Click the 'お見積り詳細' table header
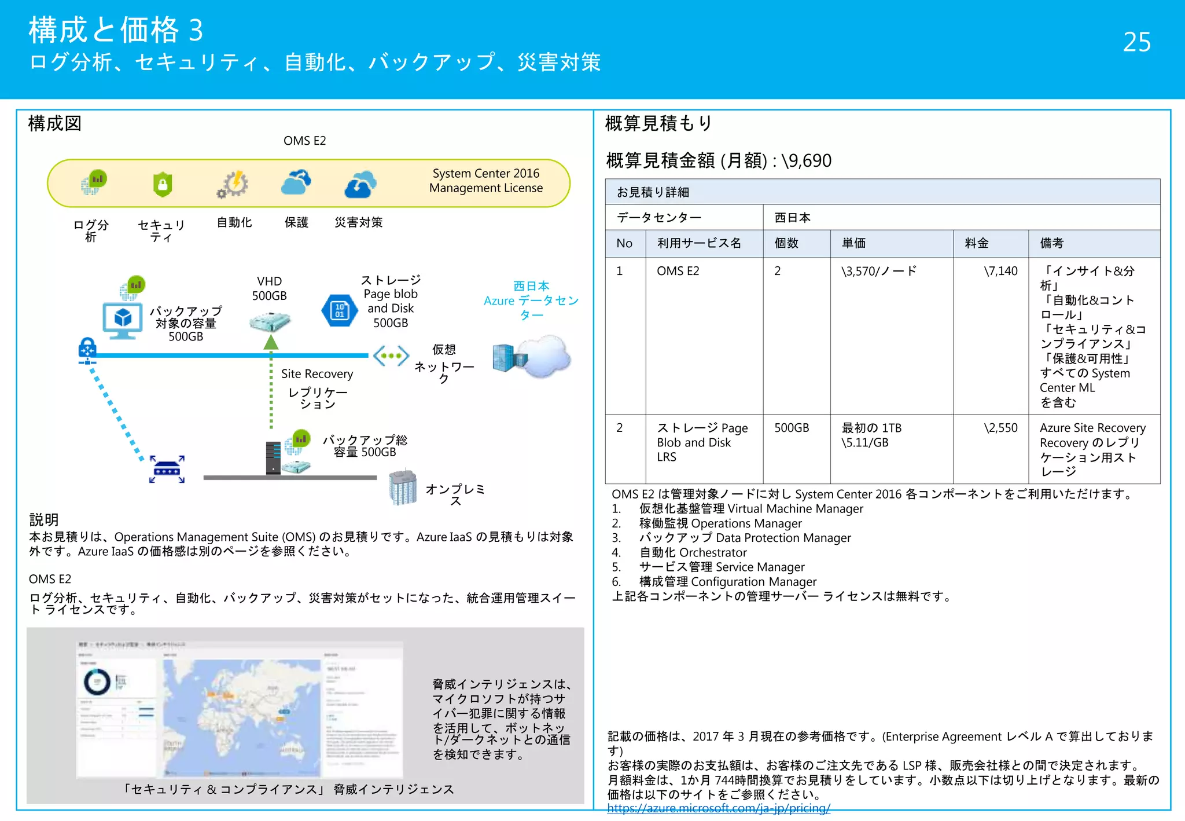This screenshot has height=821, width=1185. click(882, 192)
